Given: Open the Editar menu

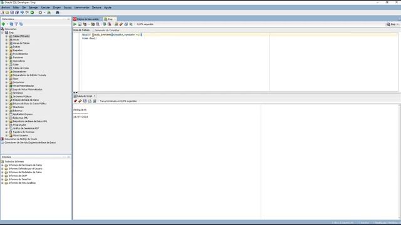Looking at the screenshot, I should click(x=16, y=7).
